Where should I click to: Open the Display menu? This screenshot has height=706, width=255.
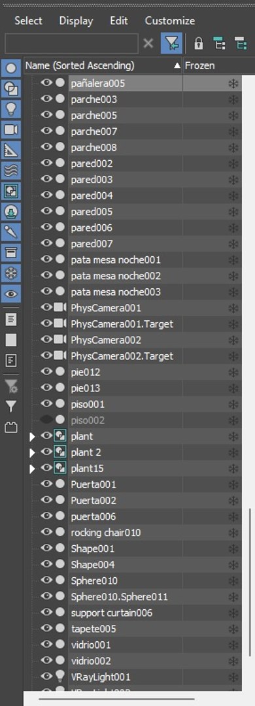(76, 21)
